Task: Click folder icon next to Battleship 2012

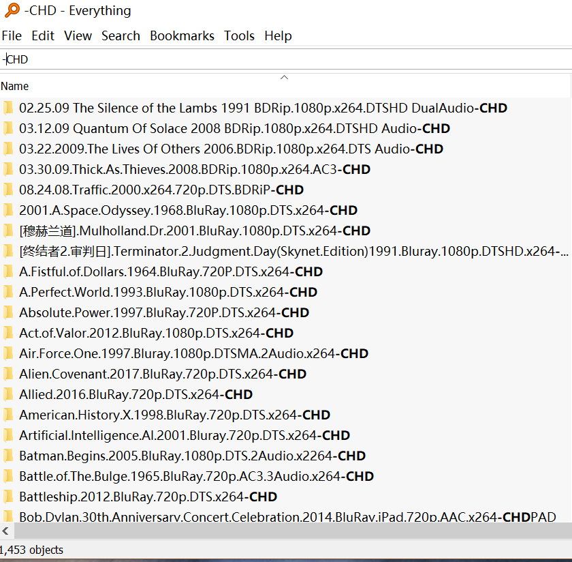Action: [x=8, y=497]
